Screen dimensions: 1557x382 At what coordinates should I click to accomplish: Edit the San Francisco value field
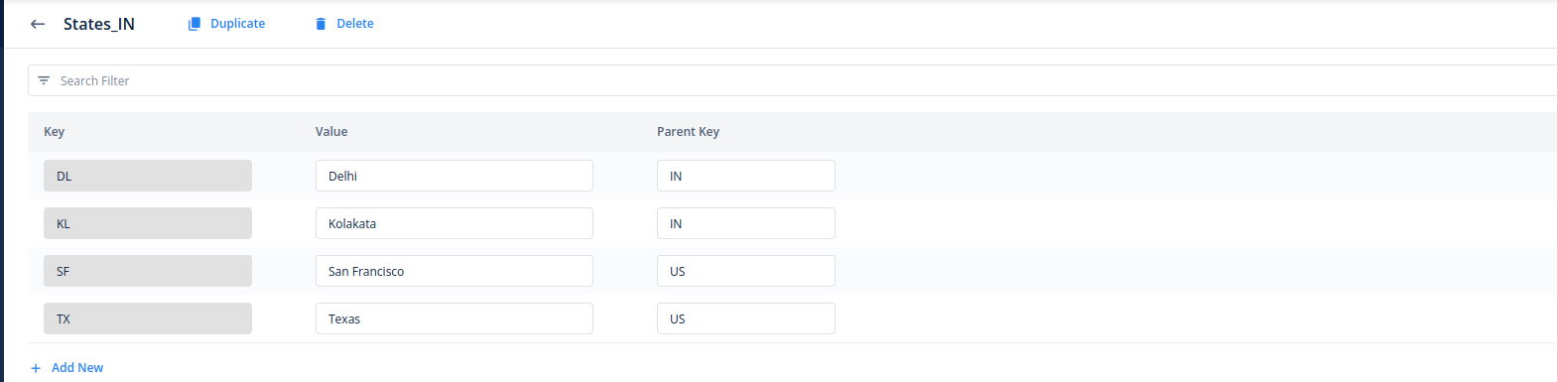tap(454, 271)
